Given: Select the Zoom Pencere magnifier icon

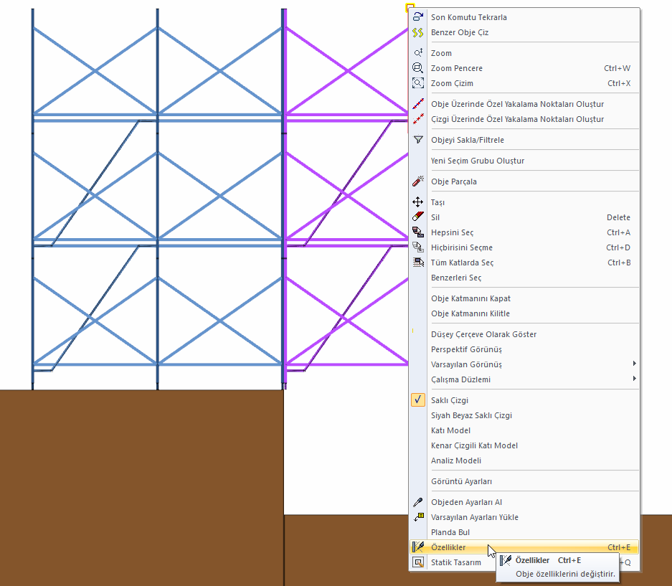Looking at the screenshot, I should click(x=418, y=68).
